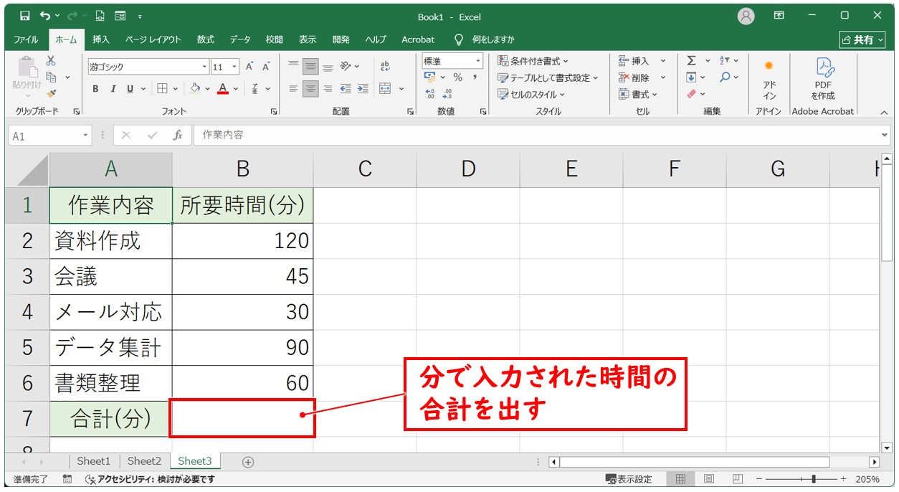The width and height of the screenshot is (899, 492).
Task: Increase font size with large A
Action: pos(249,67)
